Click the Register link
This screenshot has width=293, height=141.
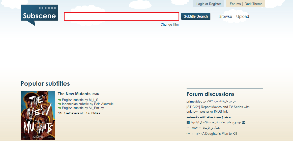[215, 4]
